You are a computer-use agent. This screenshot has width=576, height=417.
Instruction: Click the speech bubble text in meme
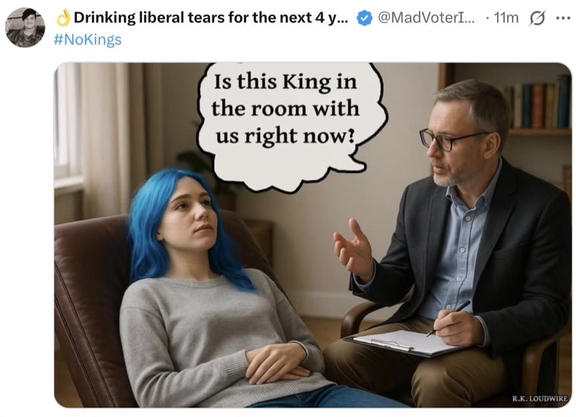[286, 108]
